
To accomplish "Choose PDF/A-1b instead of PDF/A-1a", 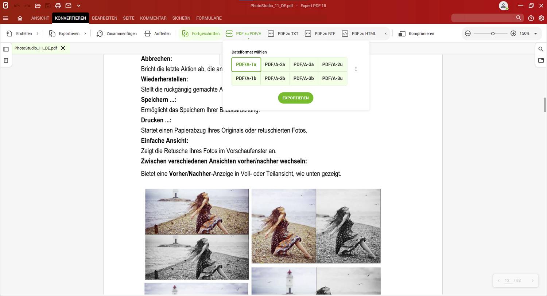I will [x=246, y=78].
